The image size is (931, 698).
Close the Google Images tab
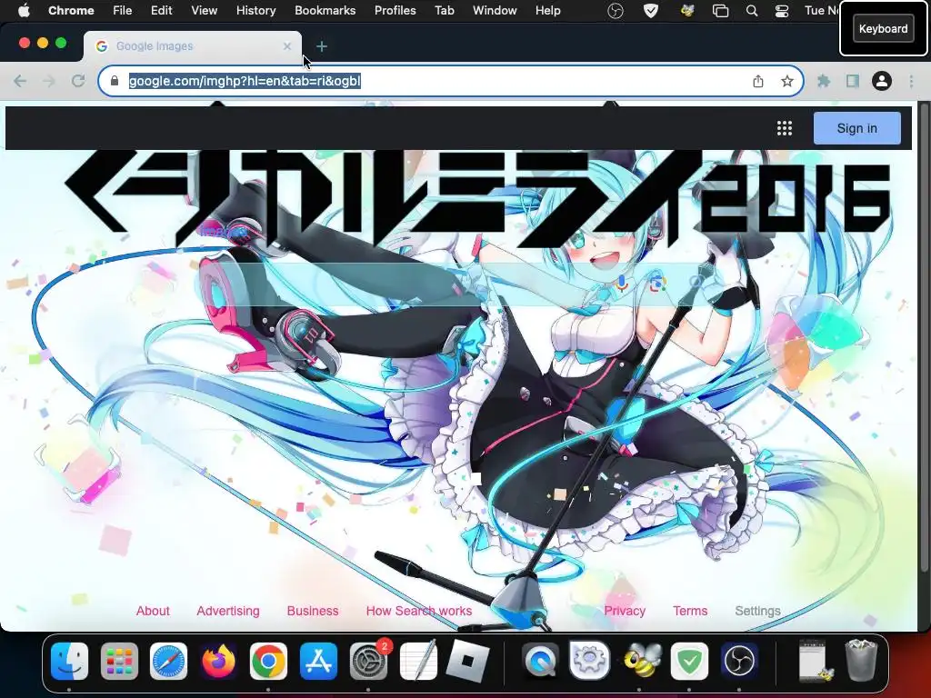(287, 46)
